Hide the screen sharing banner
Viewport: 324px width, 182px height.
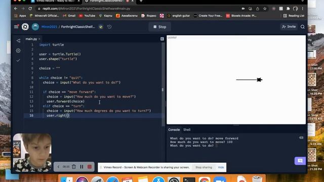coord(221,167)
